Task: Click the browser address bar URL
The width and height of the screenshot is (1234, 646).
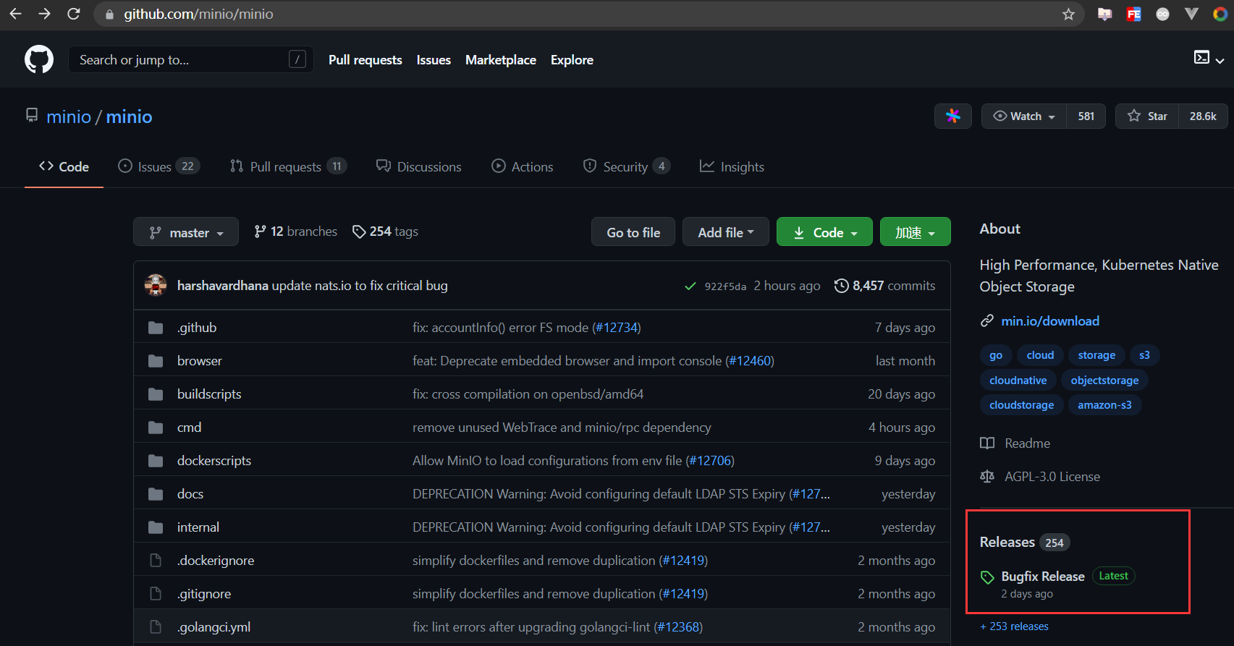Action: pos(198,14)
